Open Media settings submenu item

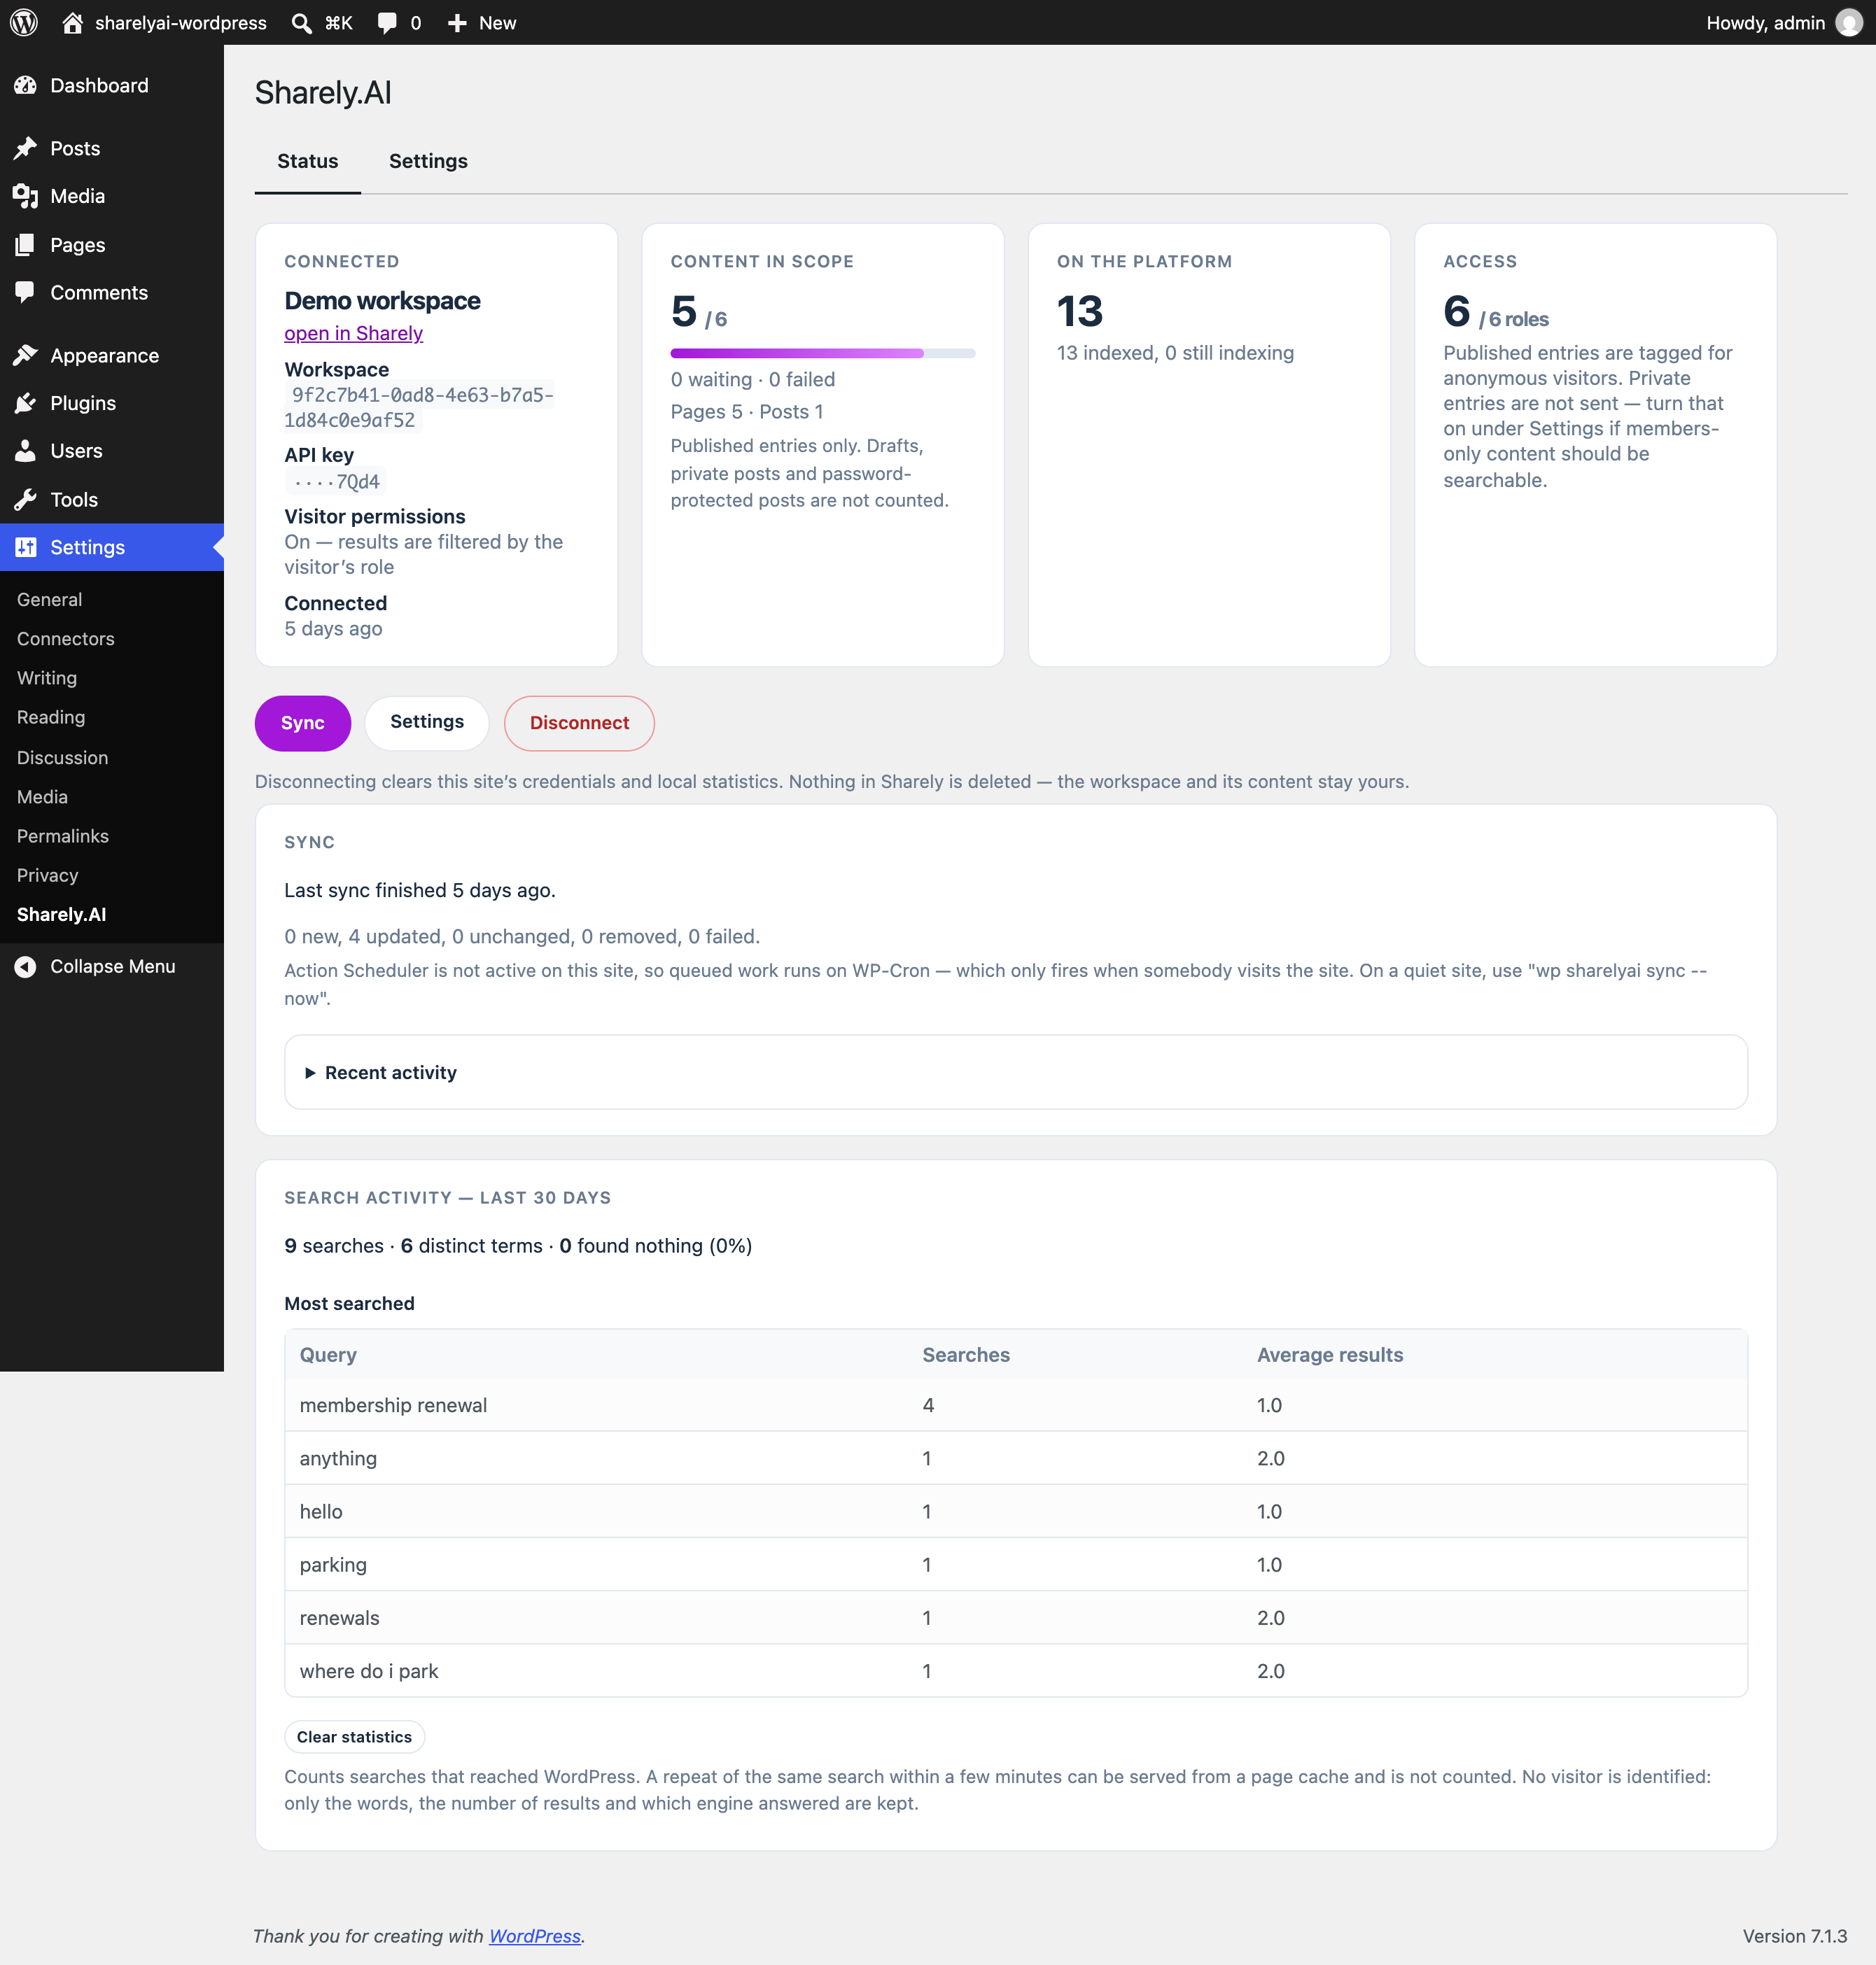click(x=42, y=796)
